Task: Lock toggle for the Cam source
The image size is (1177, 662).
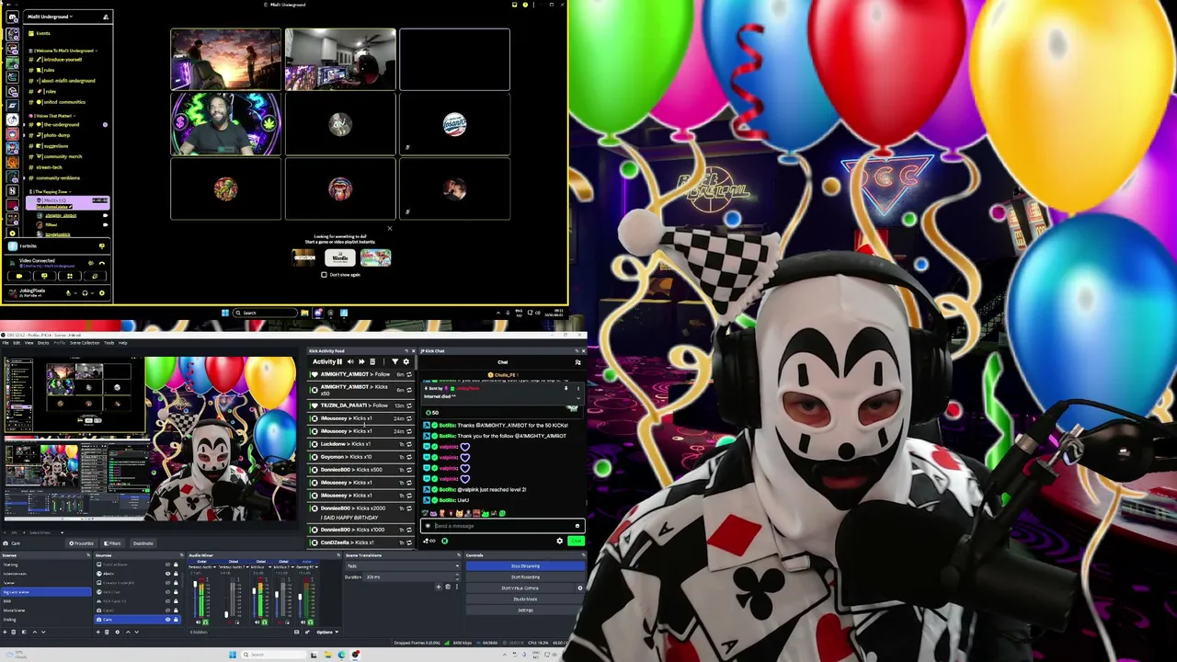Action: point(176,620)
